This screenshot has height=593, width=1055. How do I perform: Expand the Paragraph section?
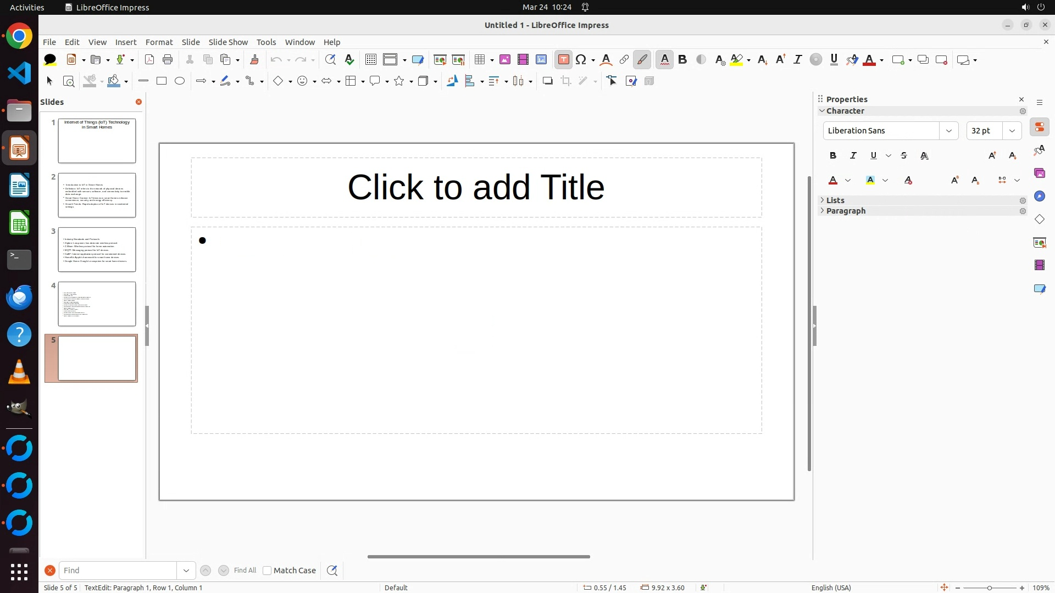(x=846, y=211)
